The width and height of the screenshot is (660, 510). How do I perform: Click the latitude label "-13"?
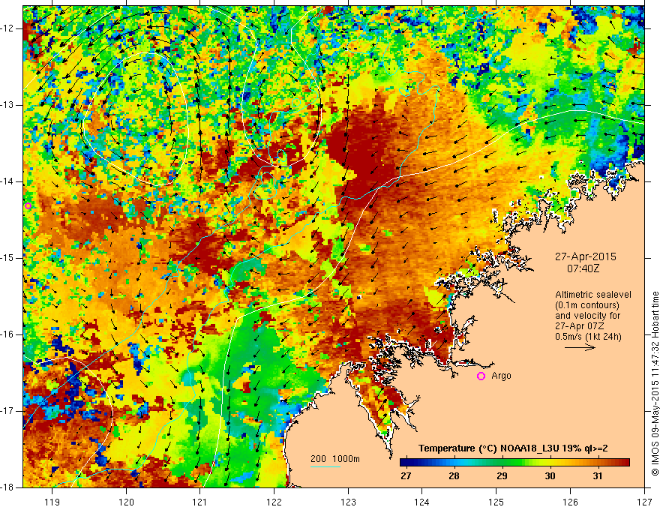click(x=7, y=105)
